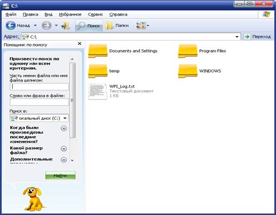The width and height of the screenshot is (276, 215).
Task: Select the Program Files folder icon
Action: (x=188, y=51)
